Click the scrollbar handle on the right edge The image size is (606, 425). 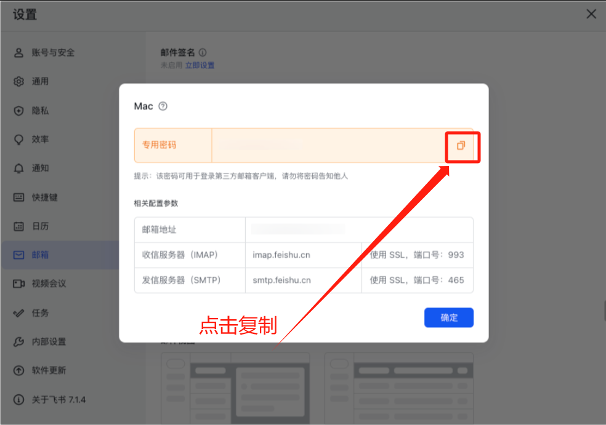click(x=604, y=311)
